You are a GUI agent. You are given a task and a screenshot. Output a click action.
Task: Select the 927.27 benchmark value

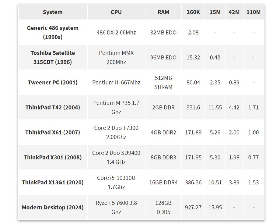tap(193, 207)
